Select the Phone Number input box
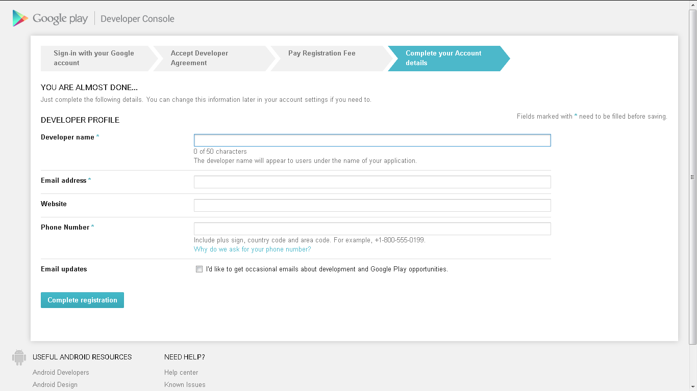The height and width of the screenshot is (391, 697). click(371, 229)
